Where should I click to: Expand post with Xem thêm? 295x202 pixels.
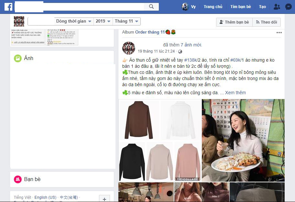pyautogui.click(x=235, y=93)
